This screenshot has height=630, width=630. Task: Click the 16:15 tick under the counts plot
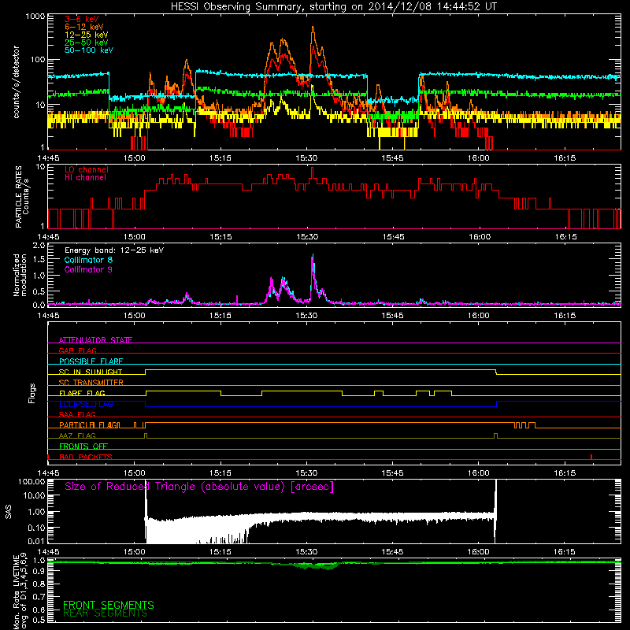(565, 158)
